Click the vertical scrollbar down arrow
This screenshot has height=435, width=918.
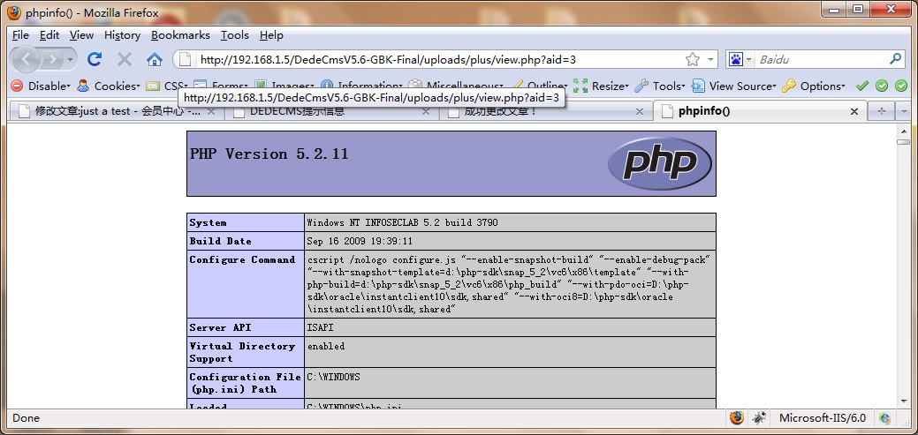point(903,401)
